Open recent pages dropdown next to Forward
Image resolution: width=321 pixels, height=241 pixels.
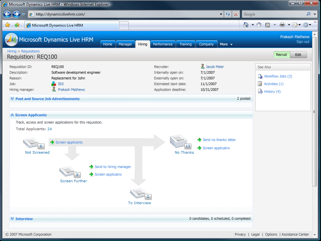pos(23,14)
